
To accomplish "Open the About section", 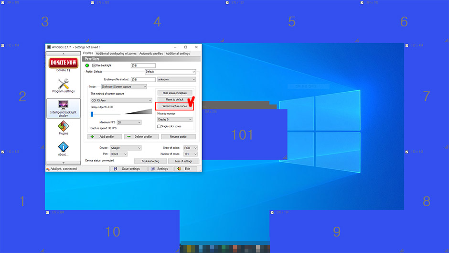I will coord(63,149).
